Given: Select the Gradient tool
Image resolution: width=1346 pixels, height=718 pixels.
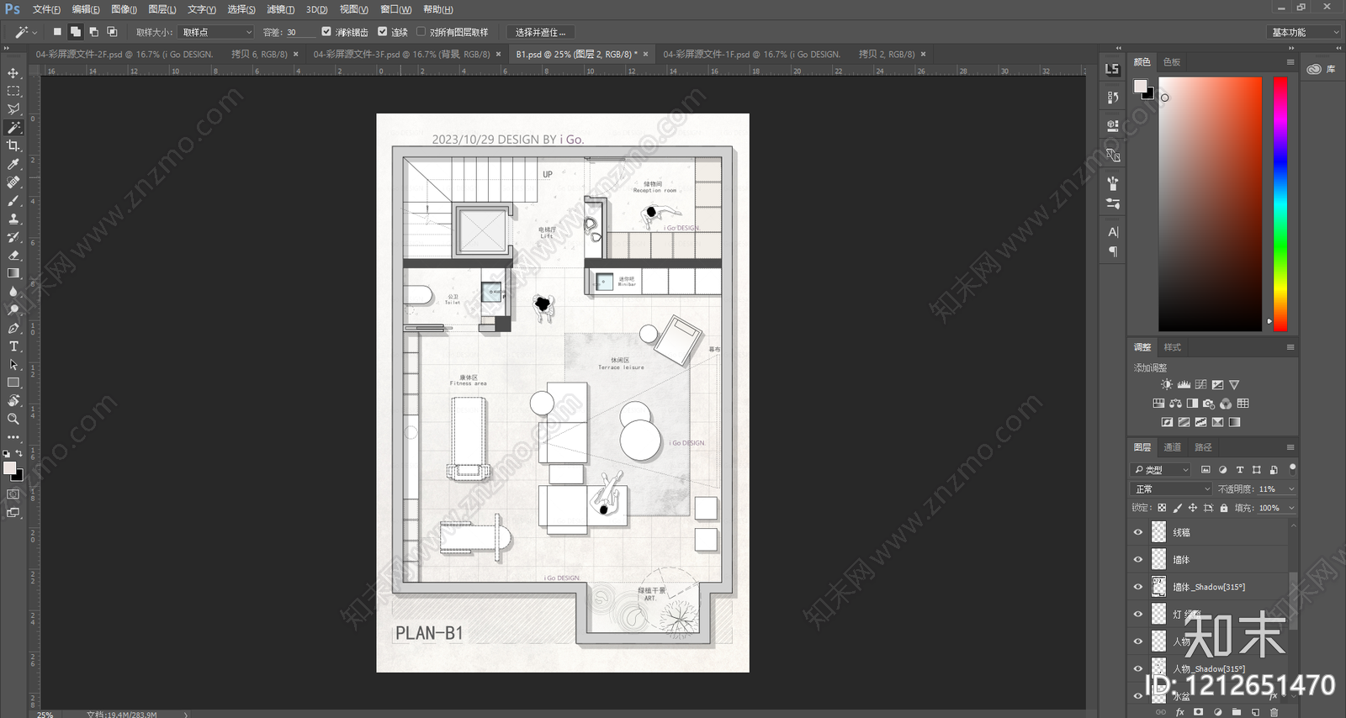Looking at the screenshot, I should coord(13,273).
